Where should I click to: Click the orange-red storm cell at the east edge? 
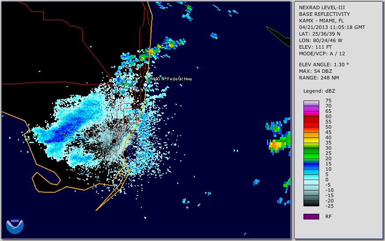tap(276, 145)
